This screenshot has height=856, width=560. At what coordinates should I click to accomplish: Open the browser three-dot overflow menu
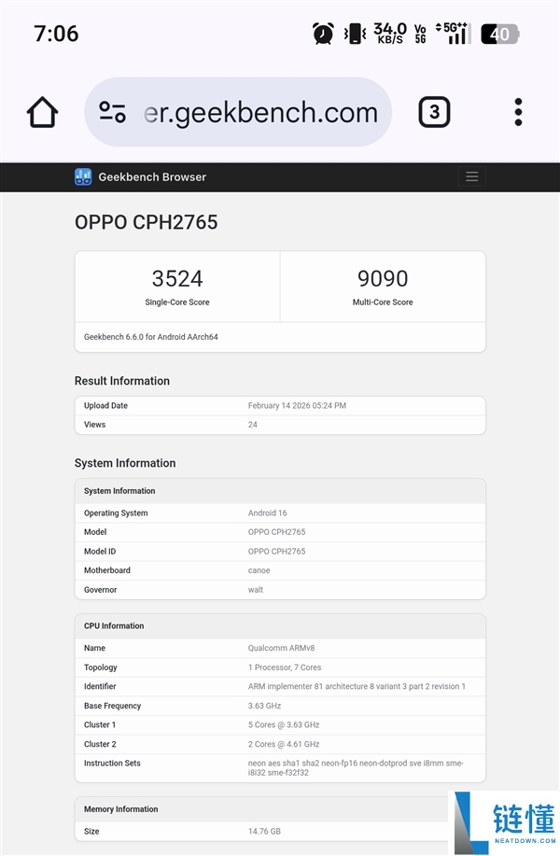pos(518,112)
